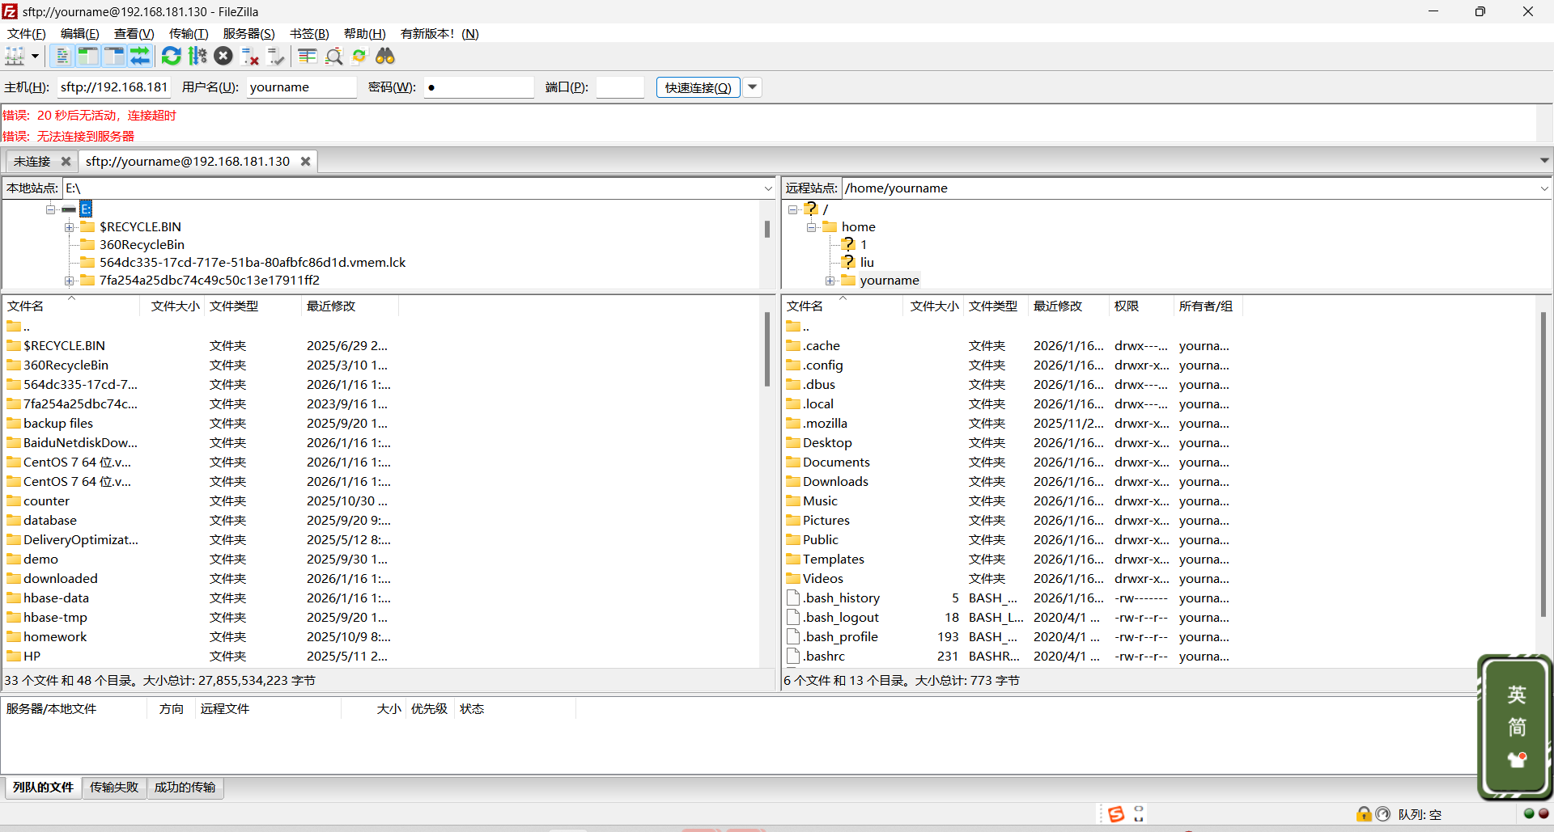The width and height of the screenshot is (1554, 832).
Task: Open Site Manager dropdown arrow
Action: coord(35,56)
